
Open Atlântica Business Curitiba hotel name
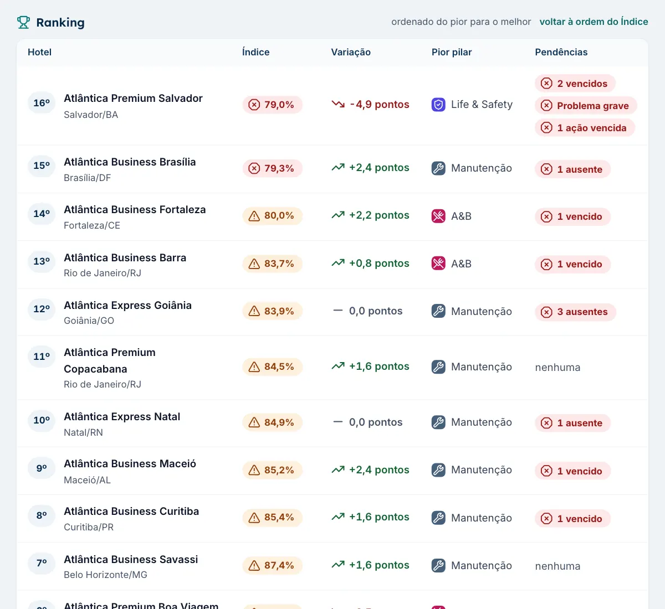[131, 511]
